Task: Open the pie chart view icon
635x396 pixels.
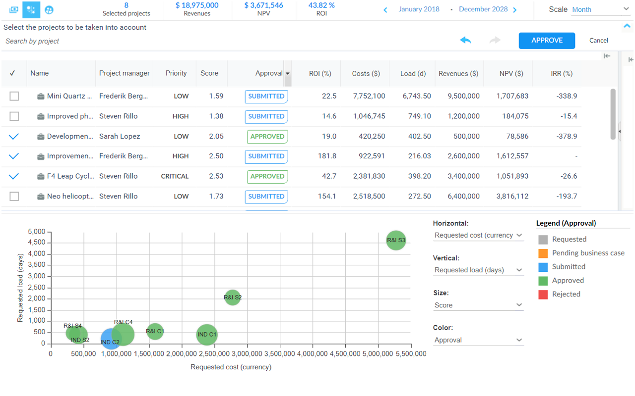Action: pos(49,9)
